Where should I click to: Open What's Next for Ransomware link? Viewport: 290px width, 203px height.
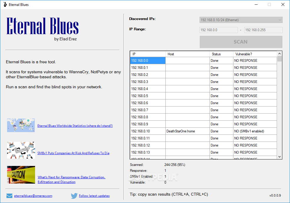tap(71, 179)
